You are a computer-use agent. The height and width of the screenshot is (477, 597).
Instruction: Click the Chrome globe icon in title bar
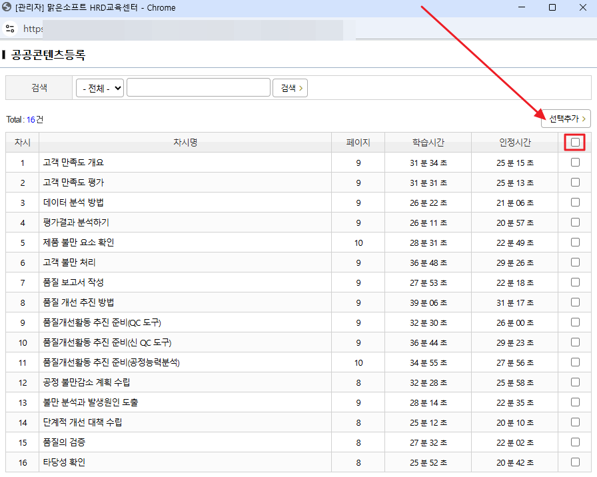click(7, 7)
